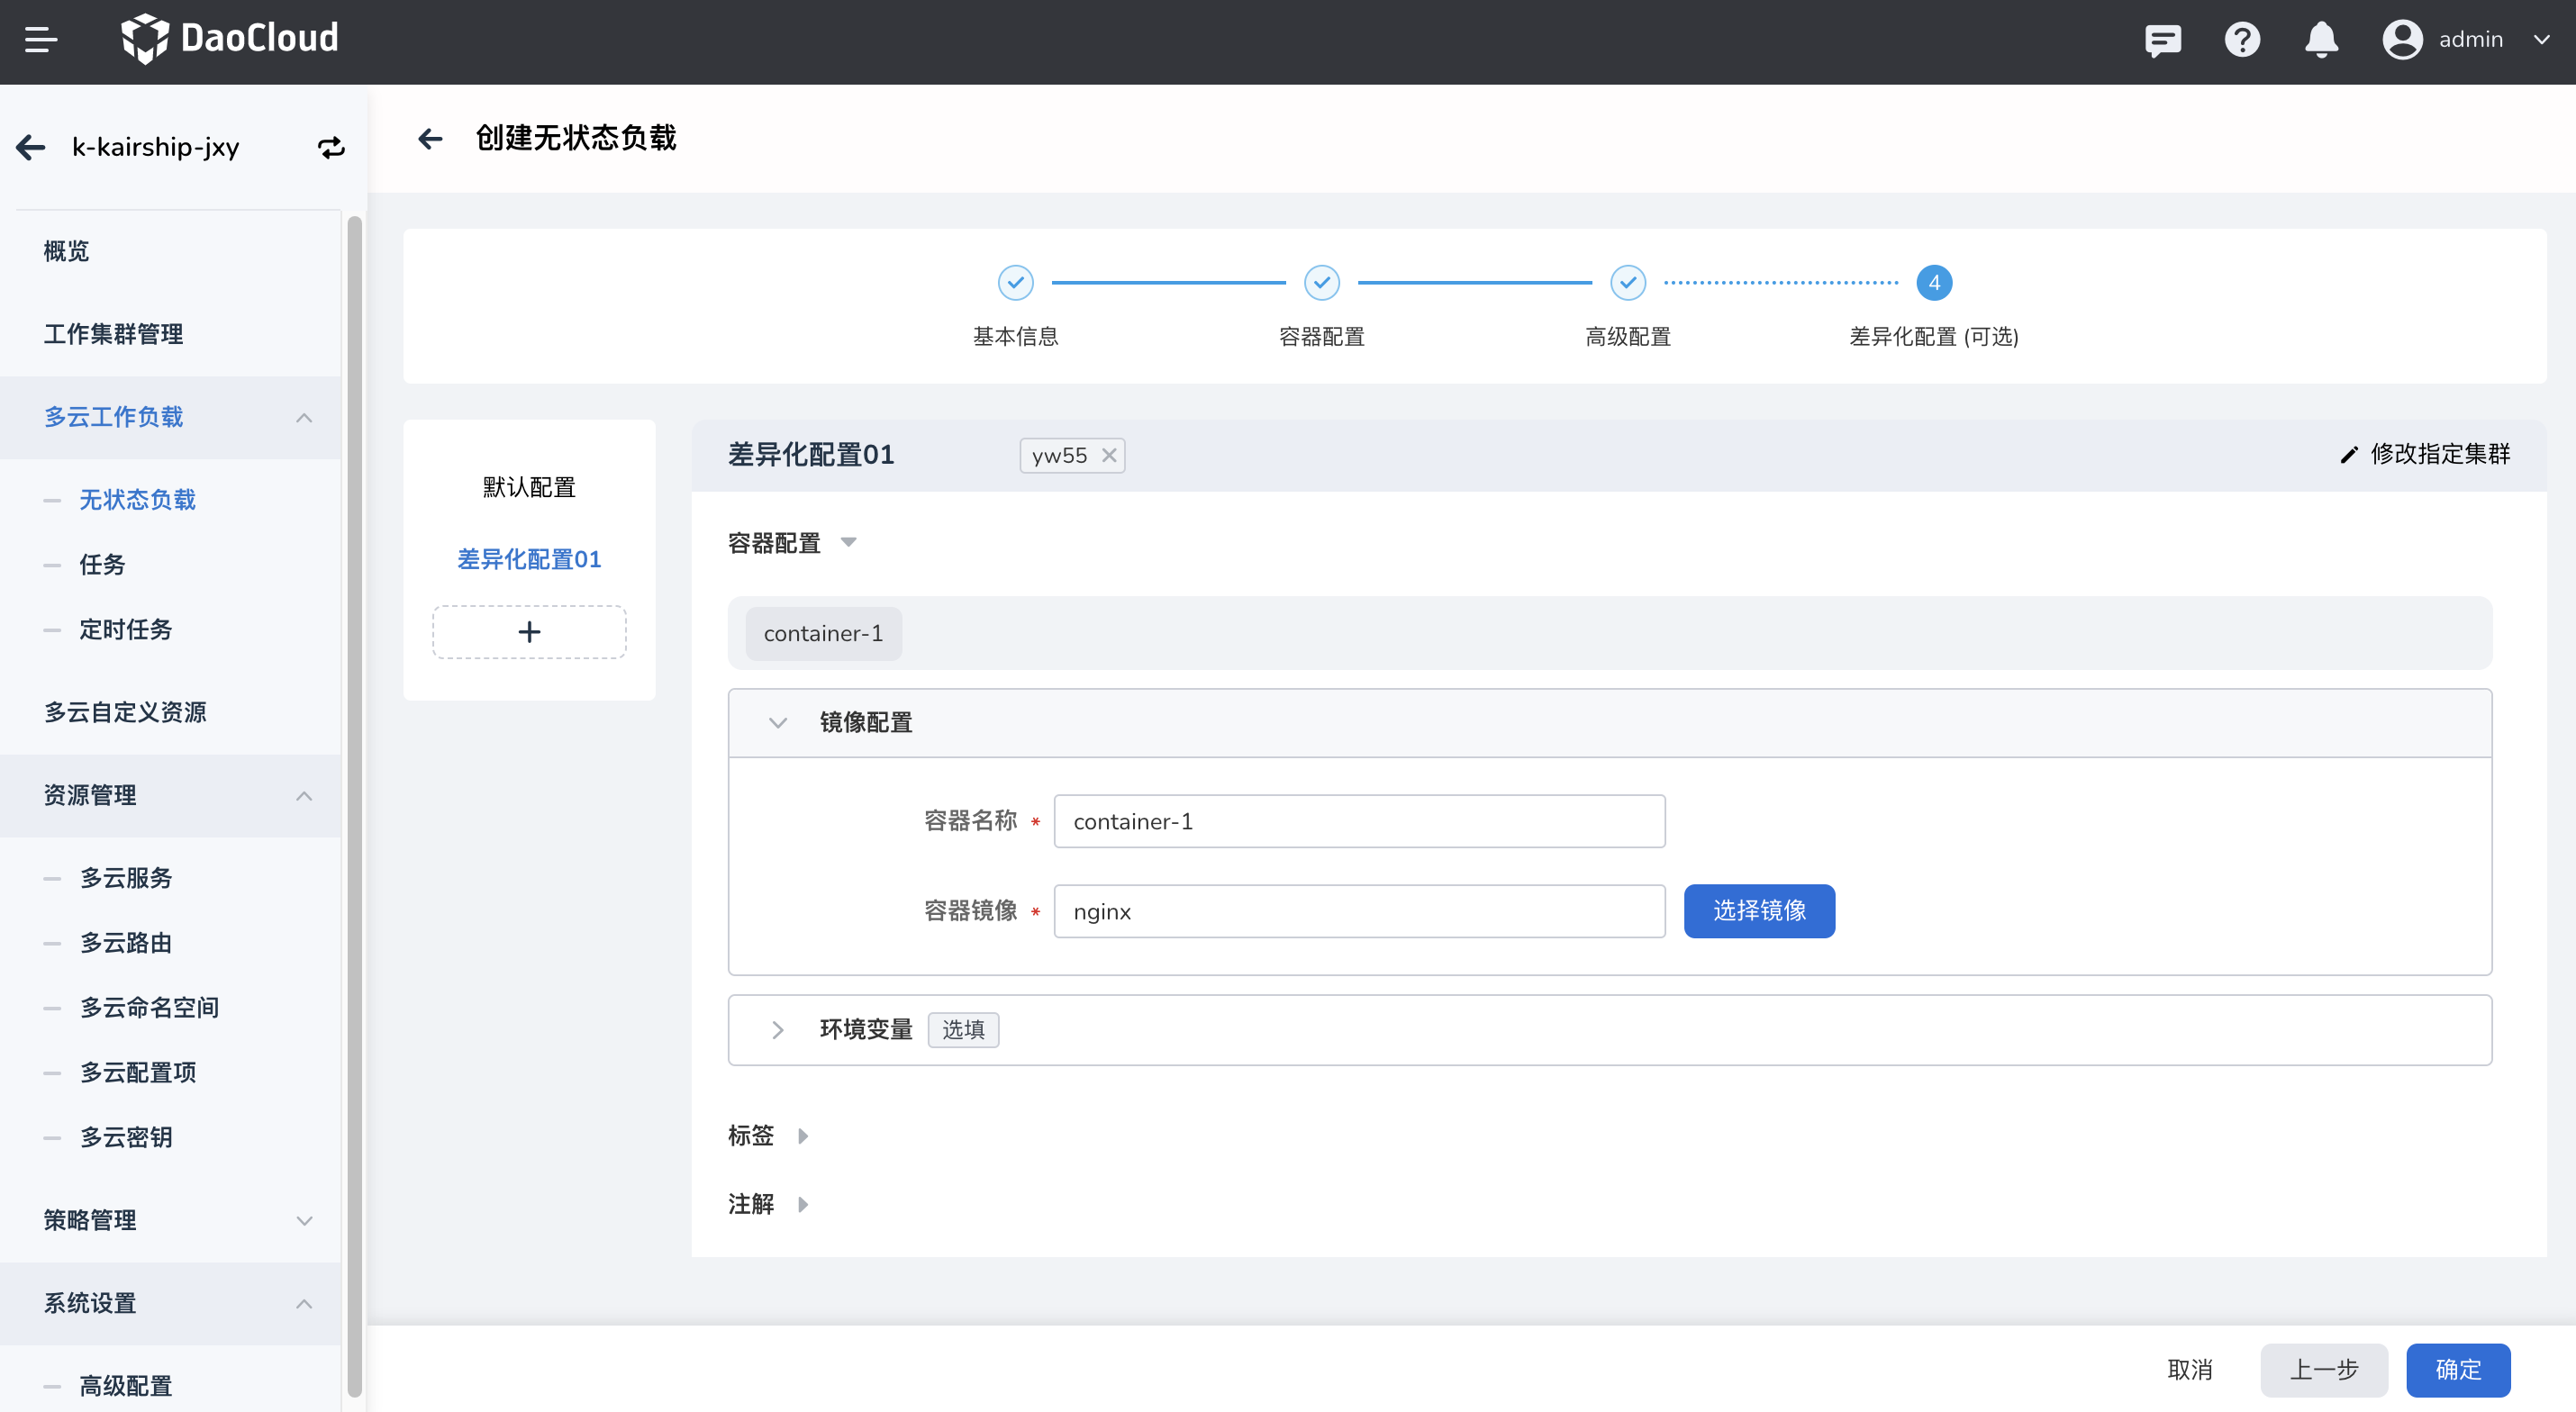Open the help question mark icon
The width and height of the screenshot is (2576, 1412).
point(2242,40)
